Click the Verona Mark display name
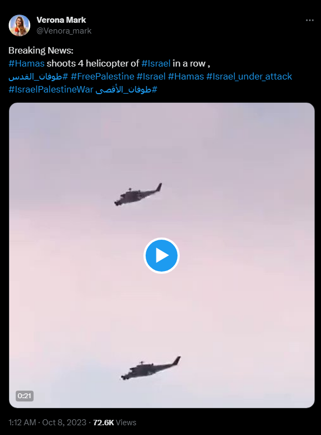This screenshot has height=435, width=321. pyautogui.click(x=61, y=20)
